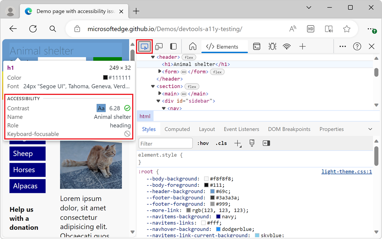Select the Inspect element tool

144,46
